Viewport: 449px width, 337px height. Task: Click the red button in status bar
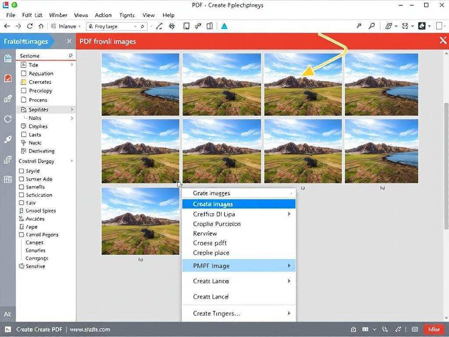coord(433,330)
